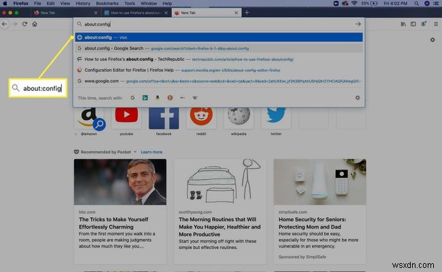Open a new tab with plus button
Screen dimensions: 442x272
click(247, 13)
